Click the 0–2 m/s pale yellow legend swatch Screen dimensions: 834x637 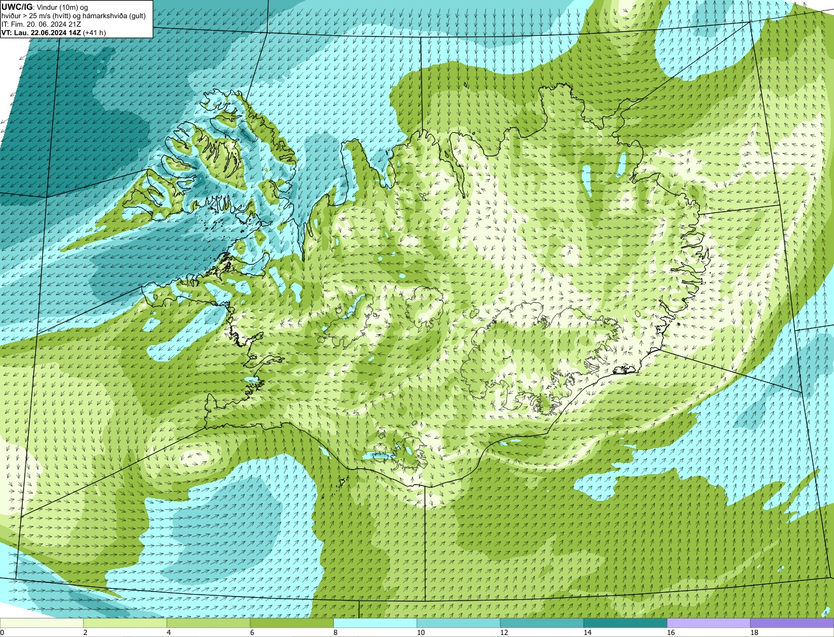[42, 623]
